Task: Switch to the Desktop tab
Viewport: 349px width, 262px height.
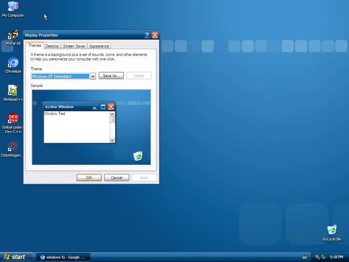Action: click(x=52, y=46)
